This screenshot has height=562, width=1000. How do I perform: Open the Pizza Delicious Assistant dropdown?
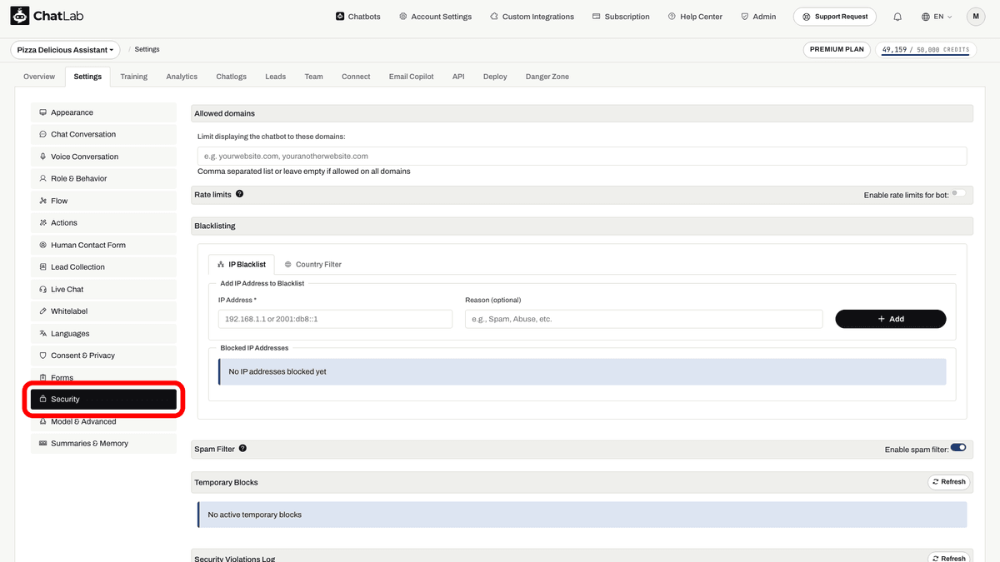(65, 50)
